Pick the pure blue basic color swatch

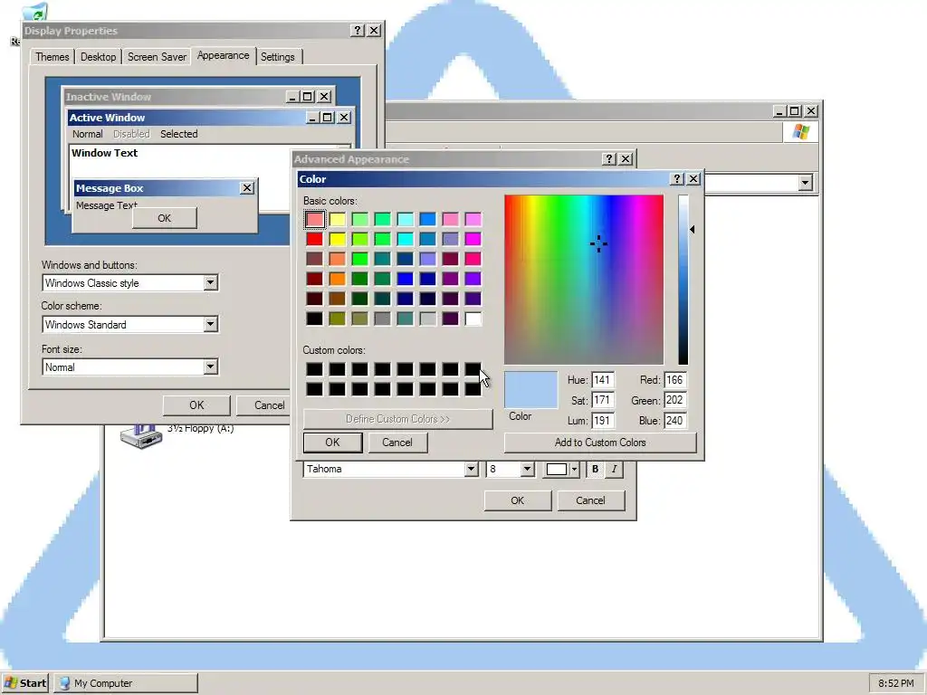click(x=405, y=279)
